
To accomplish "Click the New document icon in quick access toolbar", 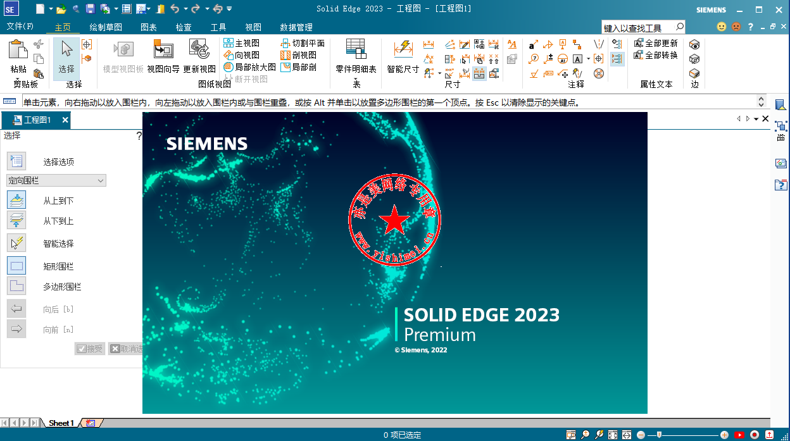I will [x=40, y=9].
